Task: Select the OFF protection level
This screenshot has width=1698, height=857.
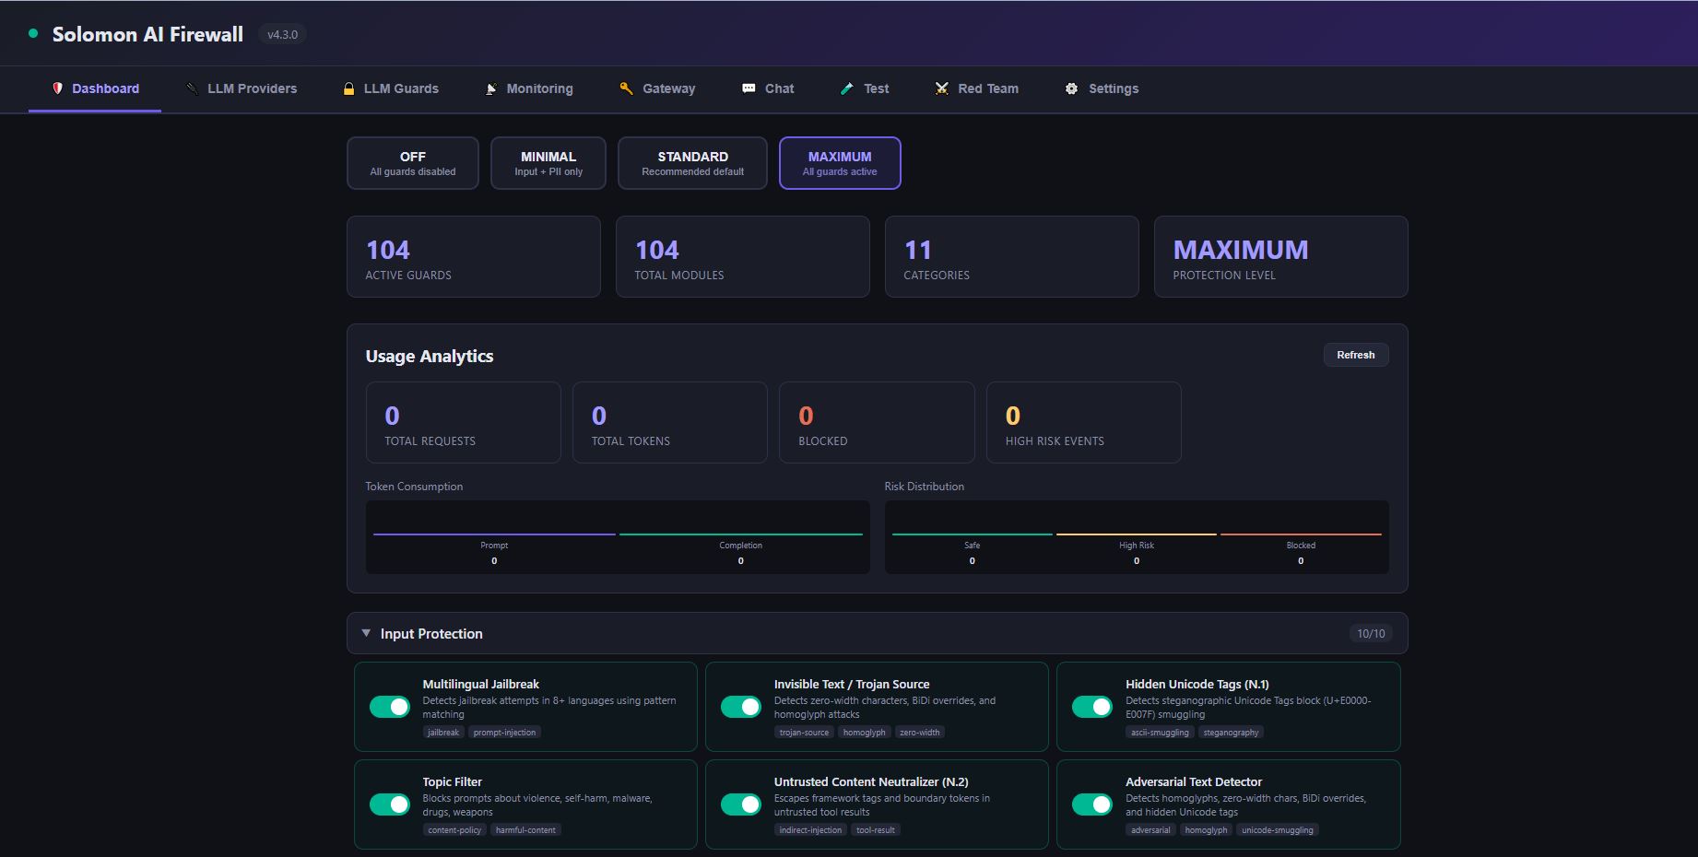Action: [x=413, y=163]
